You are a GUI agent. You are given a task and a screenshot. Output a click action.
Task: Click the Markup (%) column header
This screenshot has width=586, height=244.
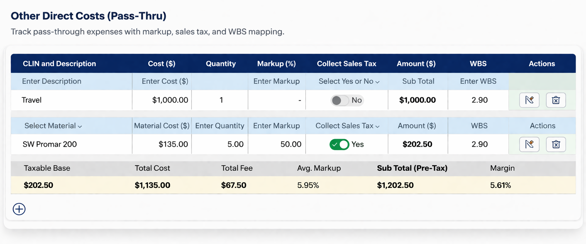[276, 64]
